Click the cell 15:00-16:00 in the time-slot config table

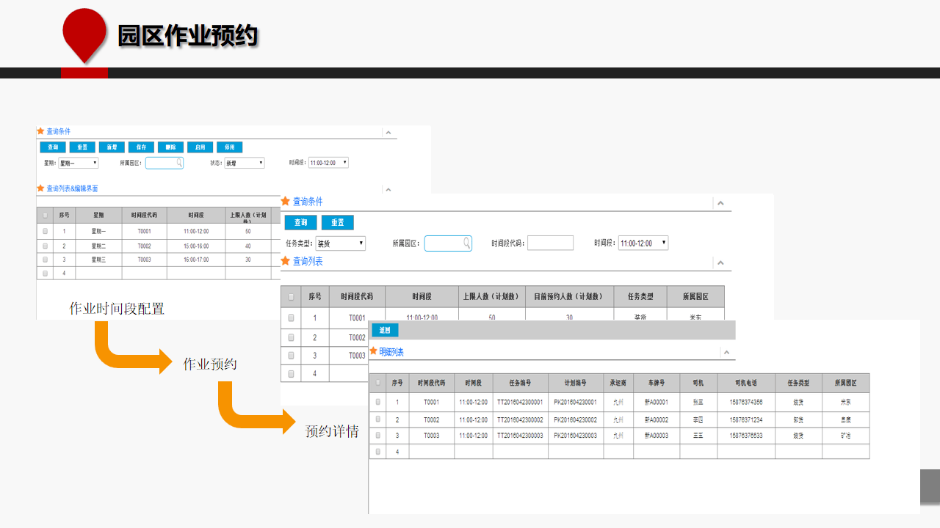(196, 246)
